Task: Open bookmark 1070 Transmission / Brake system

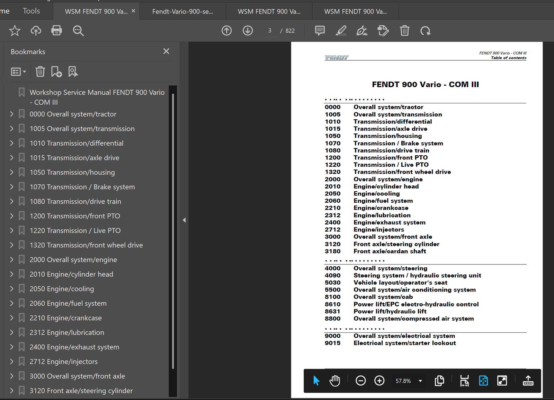Action: click(82, 187)
